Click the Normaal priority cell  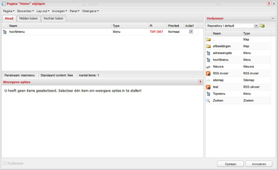click(x=174, y=32)
